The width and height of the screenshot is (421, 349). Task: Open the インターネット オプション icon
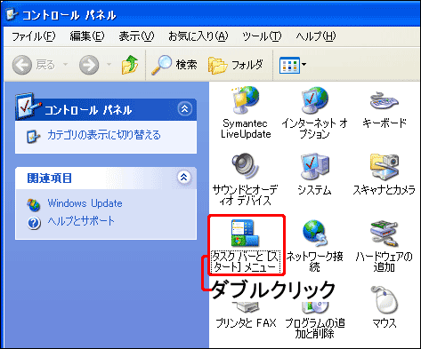pyautogui.click(x=314, y=100)
